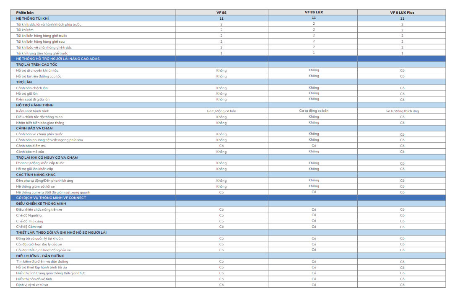Click the 'CÁC TÍNH NĂNG KHÁC' subheader
455x294 pixels.
36,174
